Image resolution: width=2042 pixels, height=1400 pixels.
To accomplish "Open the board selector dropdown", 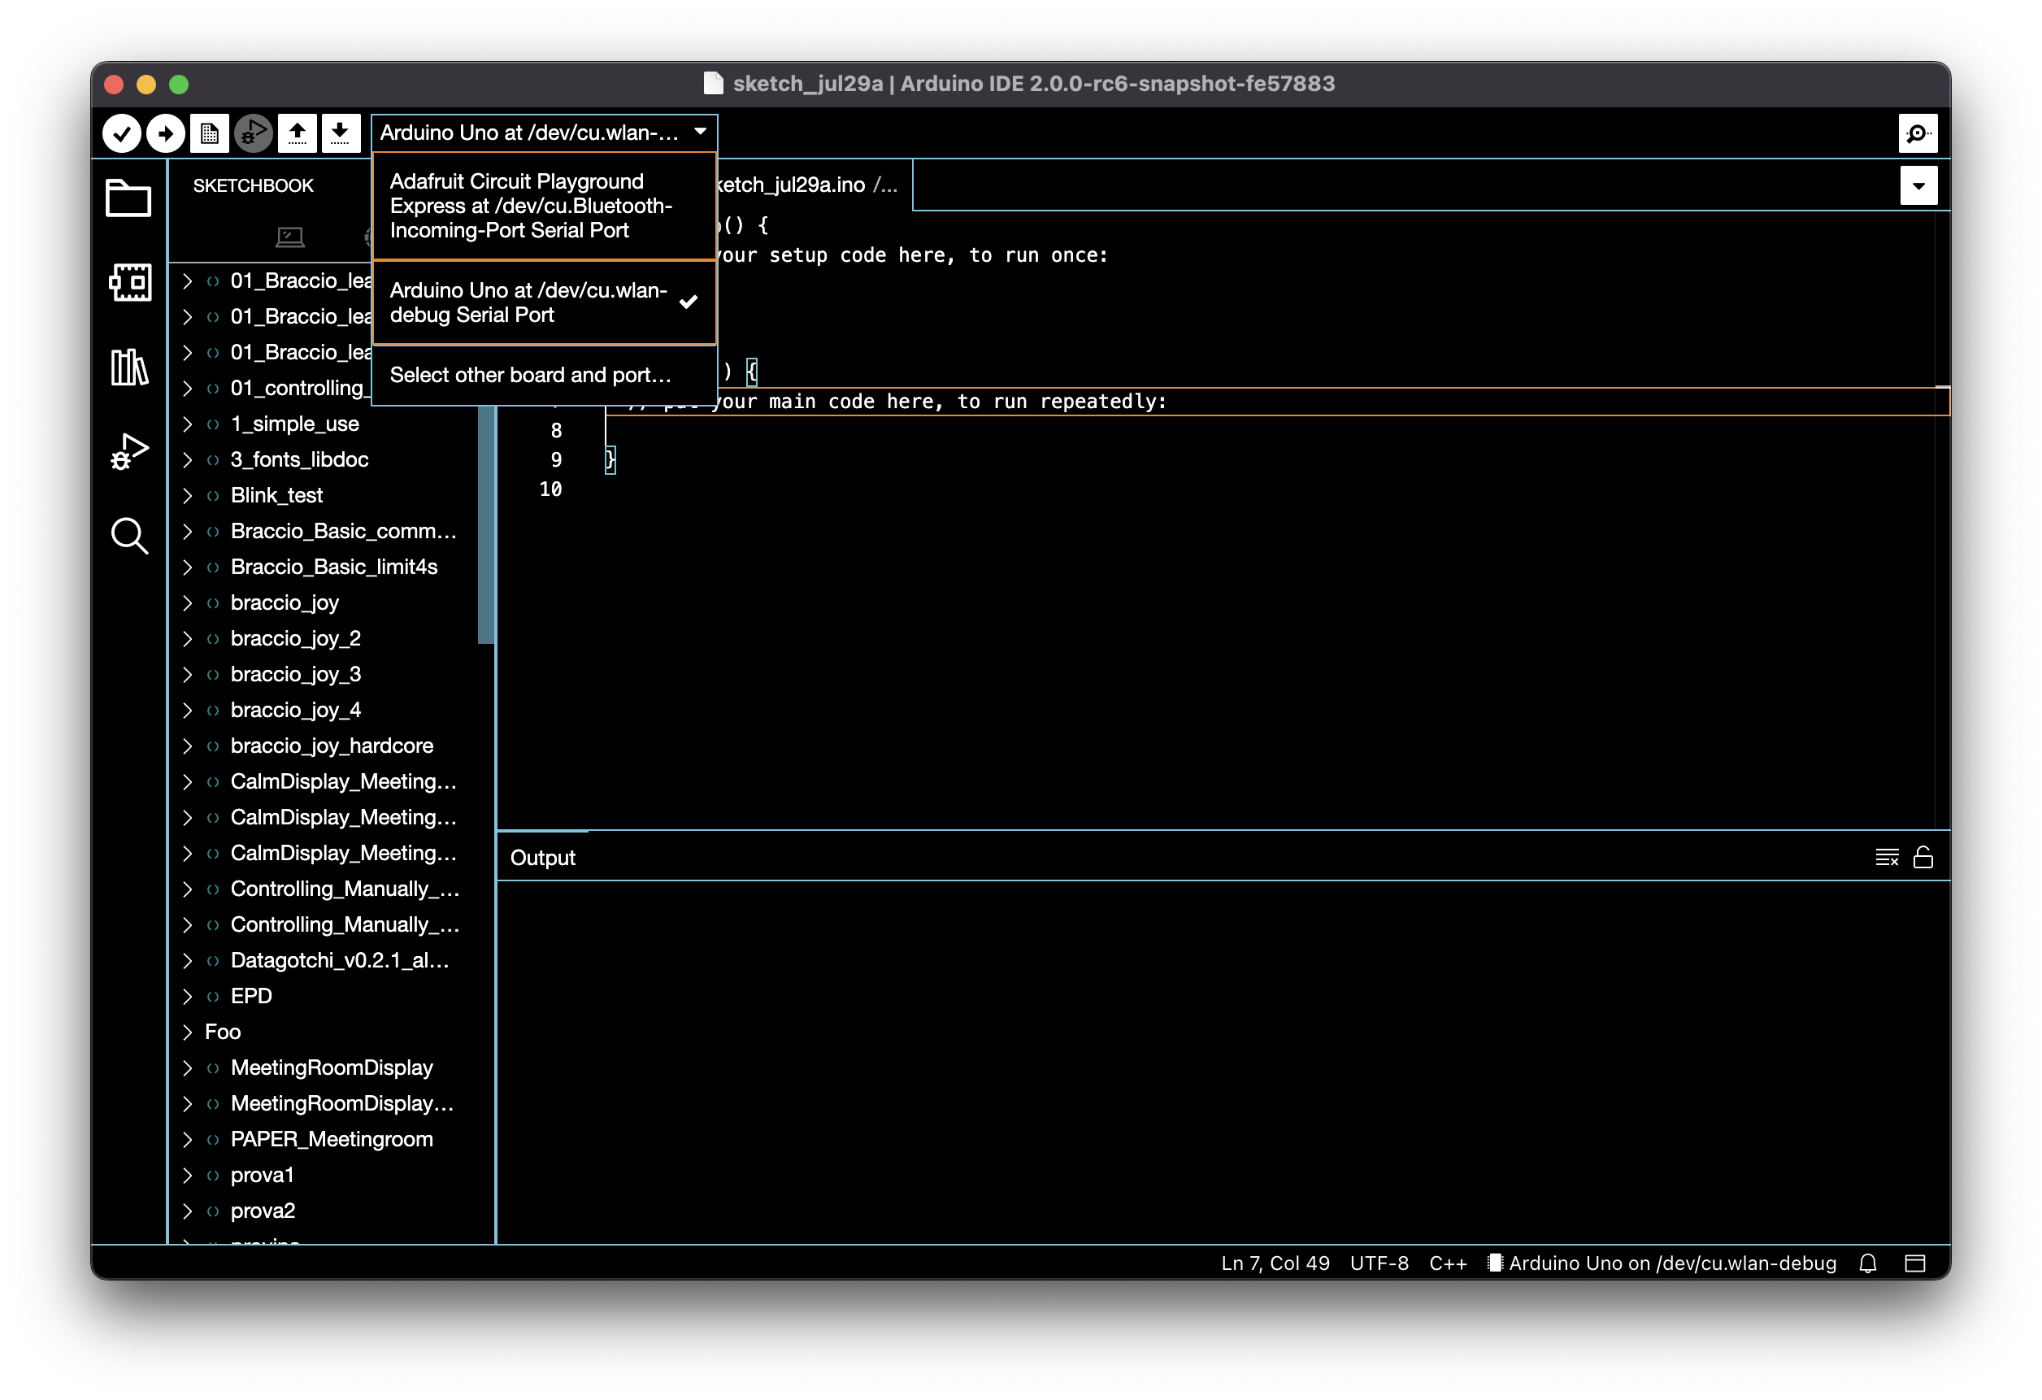I will click(544, 133).
